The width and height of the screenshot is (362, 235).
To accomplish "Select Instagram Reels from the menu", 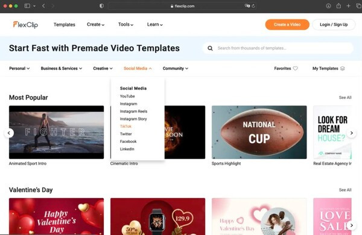I will point(133,111).
